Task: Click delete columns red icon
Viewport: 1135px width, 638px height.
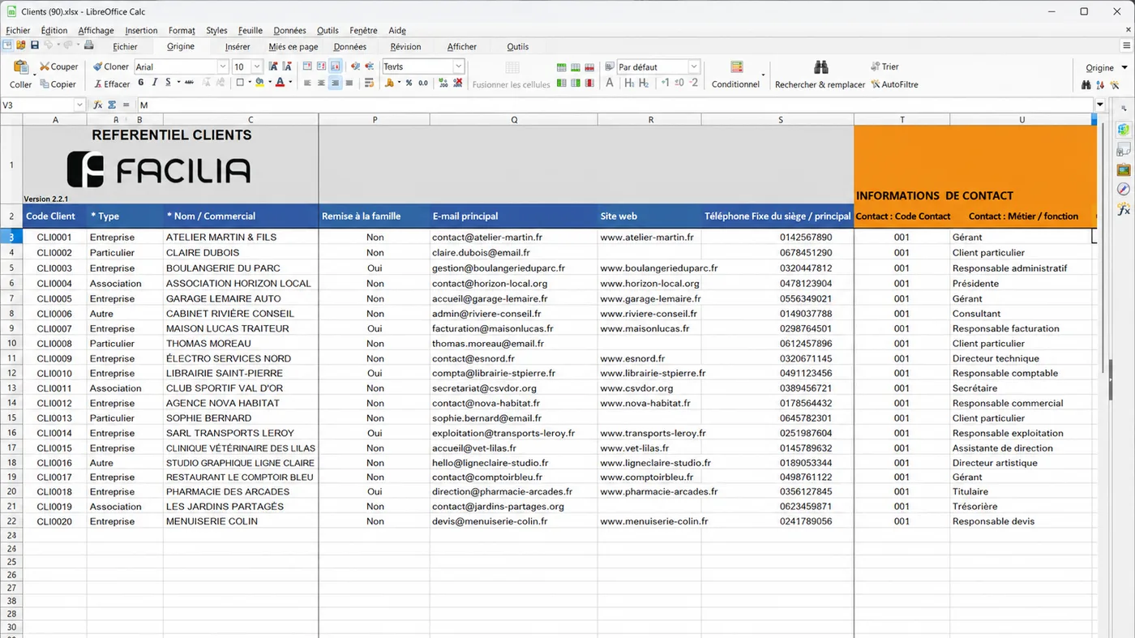Action: click(x=589, y=83)
